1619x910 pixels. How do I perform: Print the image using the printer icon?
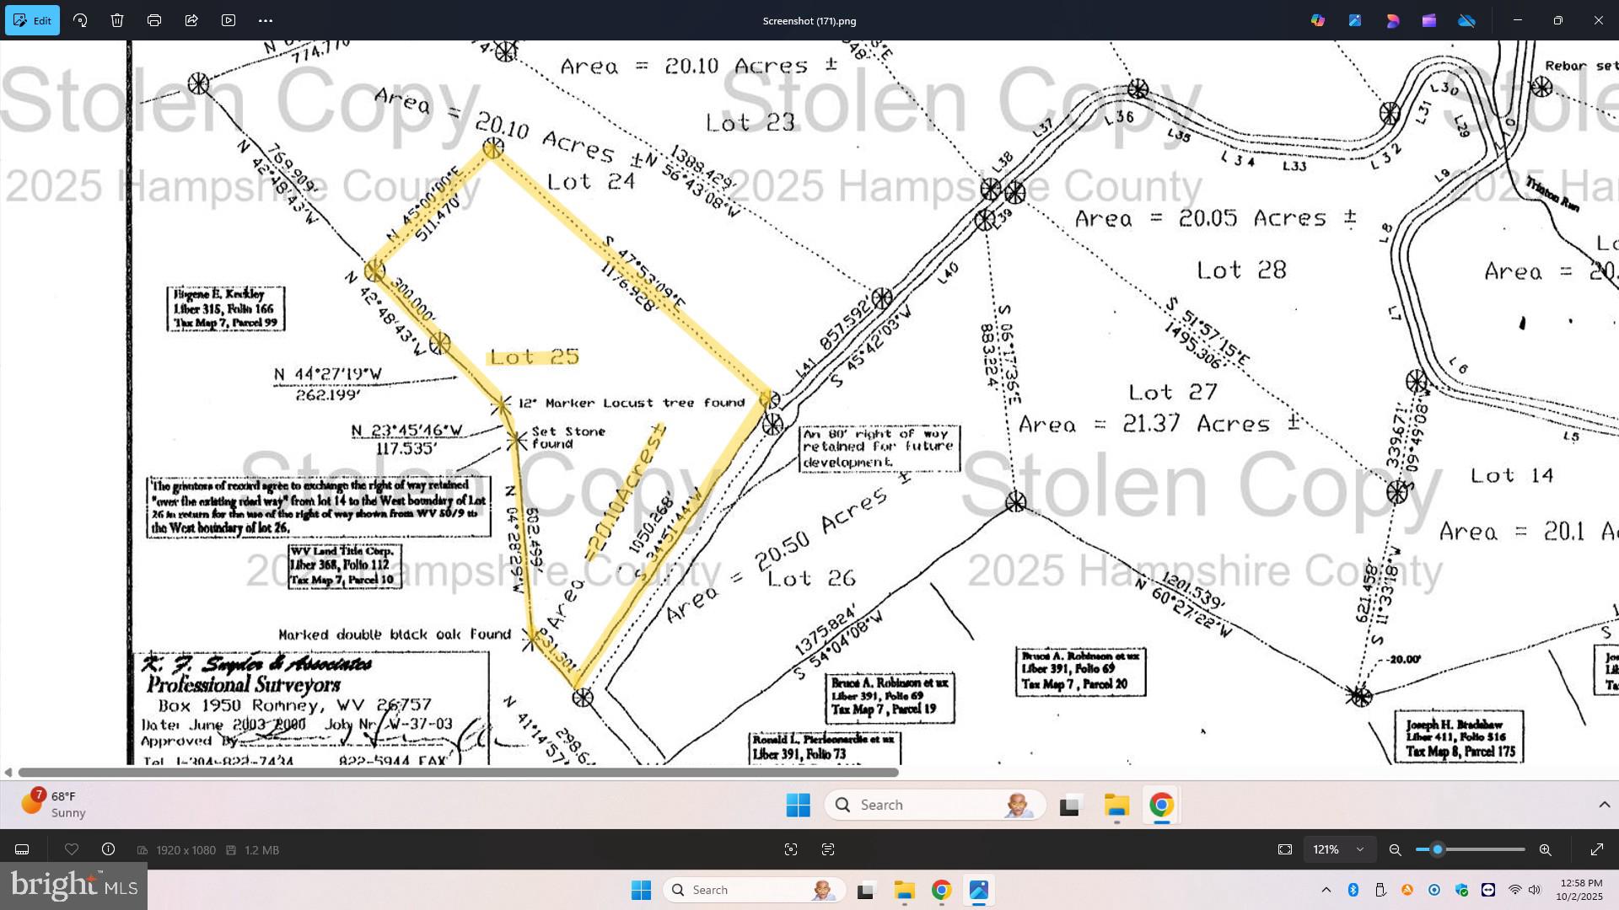point(154,20)
